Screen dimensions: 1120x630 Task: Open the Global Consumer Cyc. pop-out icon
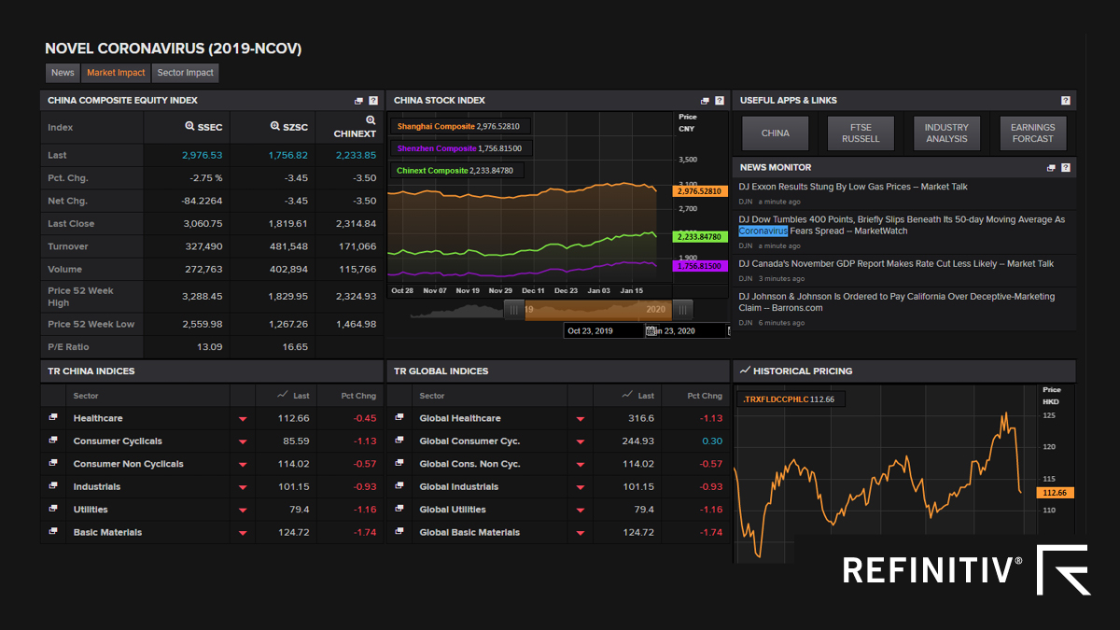click(399, 441)
